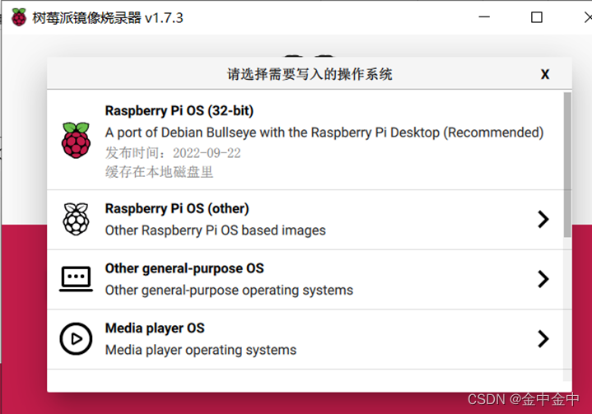Click the outlined raspberry icon for Raspberry Pi OS (other)
The image size is (592, 414).
pyautogui.click(x=76, y=219)
